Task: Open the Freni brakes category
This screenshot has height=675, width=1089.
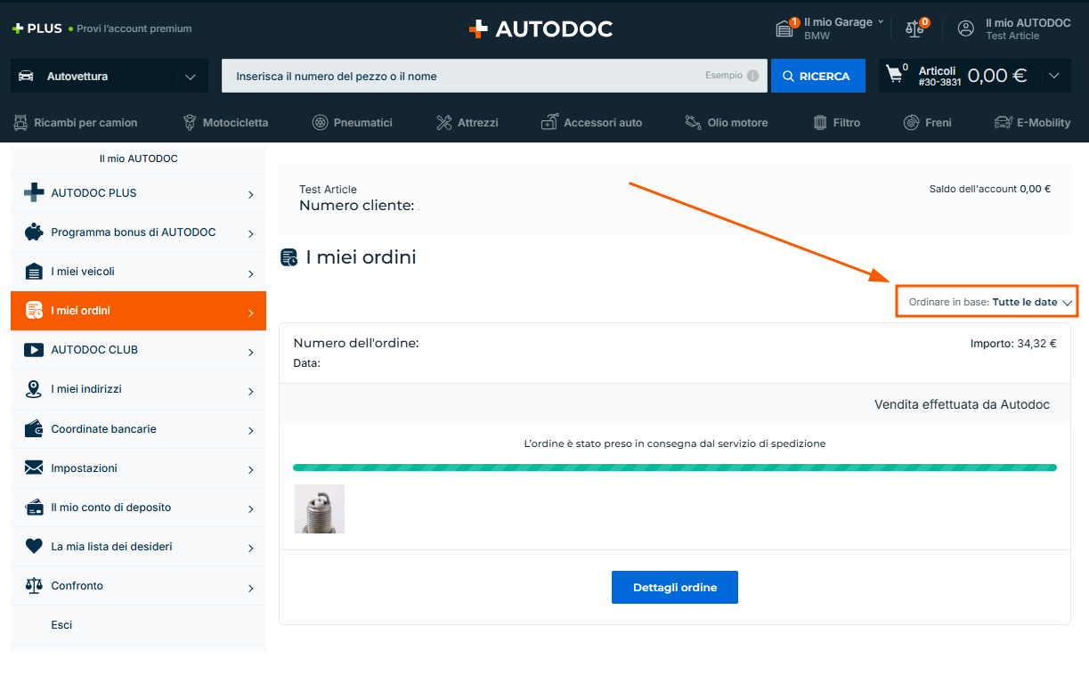Action: (x=927, y=123)
